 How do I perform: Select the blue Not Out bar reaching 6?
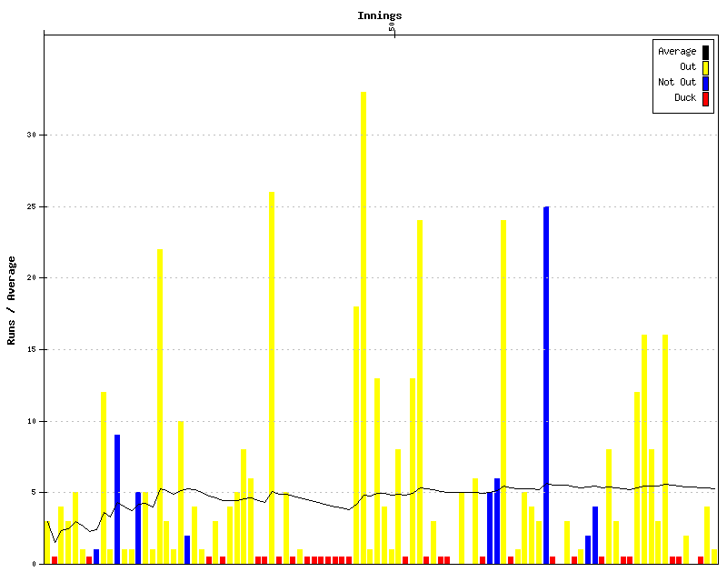(x=497, y=521)
